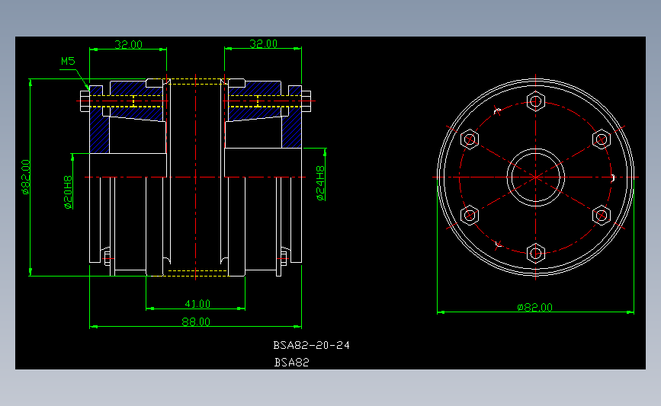Select the upper-left hex bolt in circular view
Screen dimensions: 661x406
[470, 139]
